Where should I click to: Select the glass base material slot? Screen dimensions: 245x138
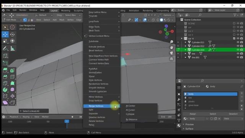pos(211,105)
